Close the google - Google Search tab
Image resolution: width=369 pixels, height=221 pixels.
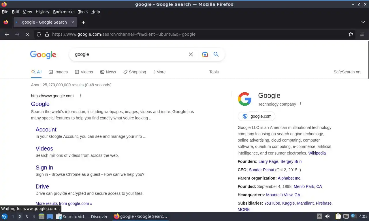pyautogui.click(x=73, y=22)
